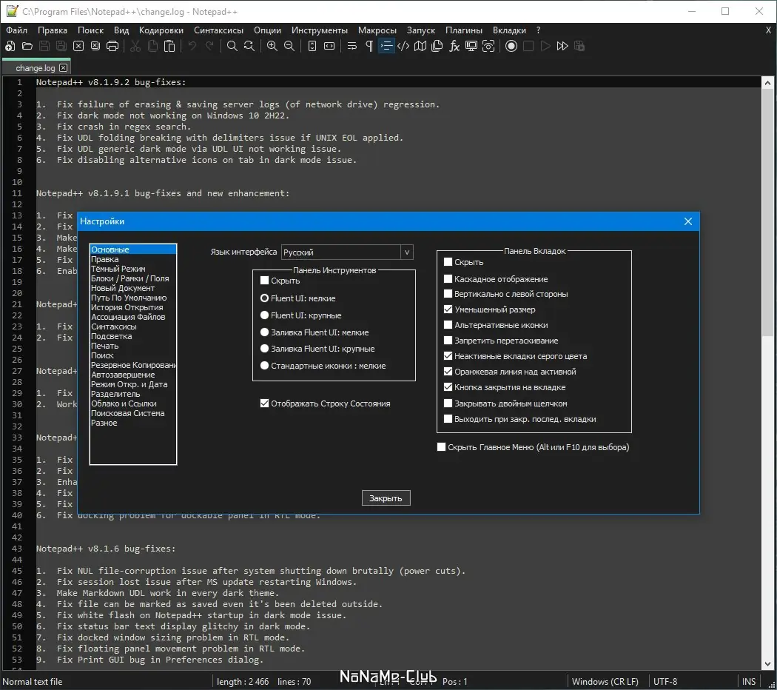Uncheck Отображать Строку Состояния
Viewport: 777px width, 690px height.
click(265, 403)
